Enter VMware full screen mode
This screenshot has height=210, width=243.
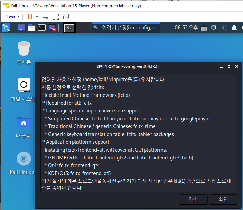click(x=56, y=17)
